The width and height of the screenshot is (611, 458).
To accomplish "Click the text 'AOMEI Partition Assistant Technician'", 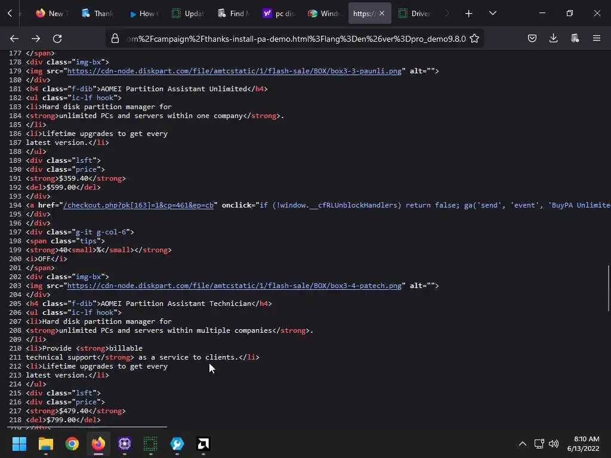I will 176,304.
